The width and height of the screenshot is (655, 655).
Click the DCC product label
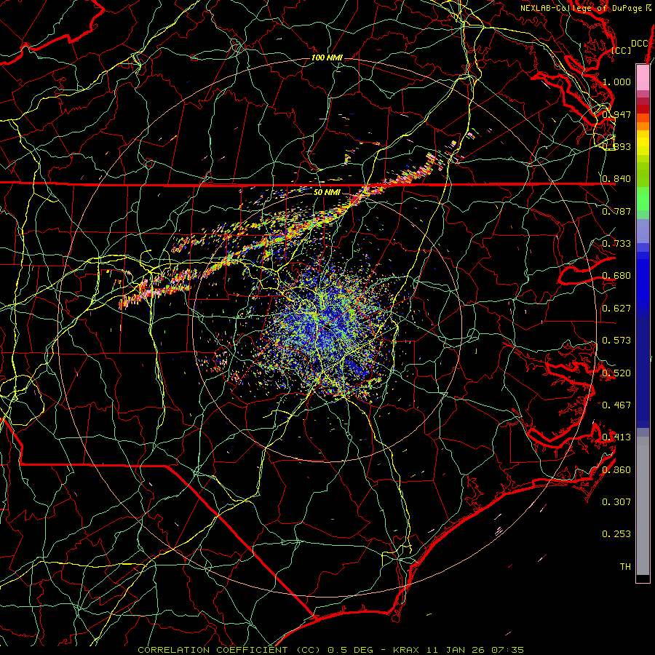tap(640, 44)
